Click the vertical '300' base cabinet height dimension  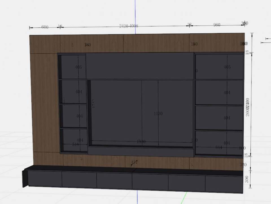point(247,179)
